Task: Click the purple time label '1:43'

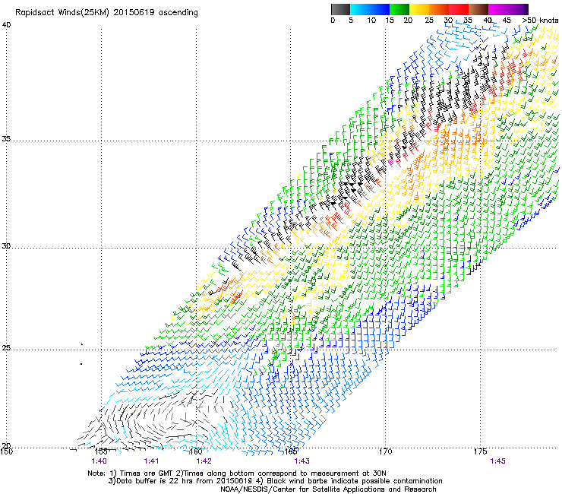Action: coord(302,461)
